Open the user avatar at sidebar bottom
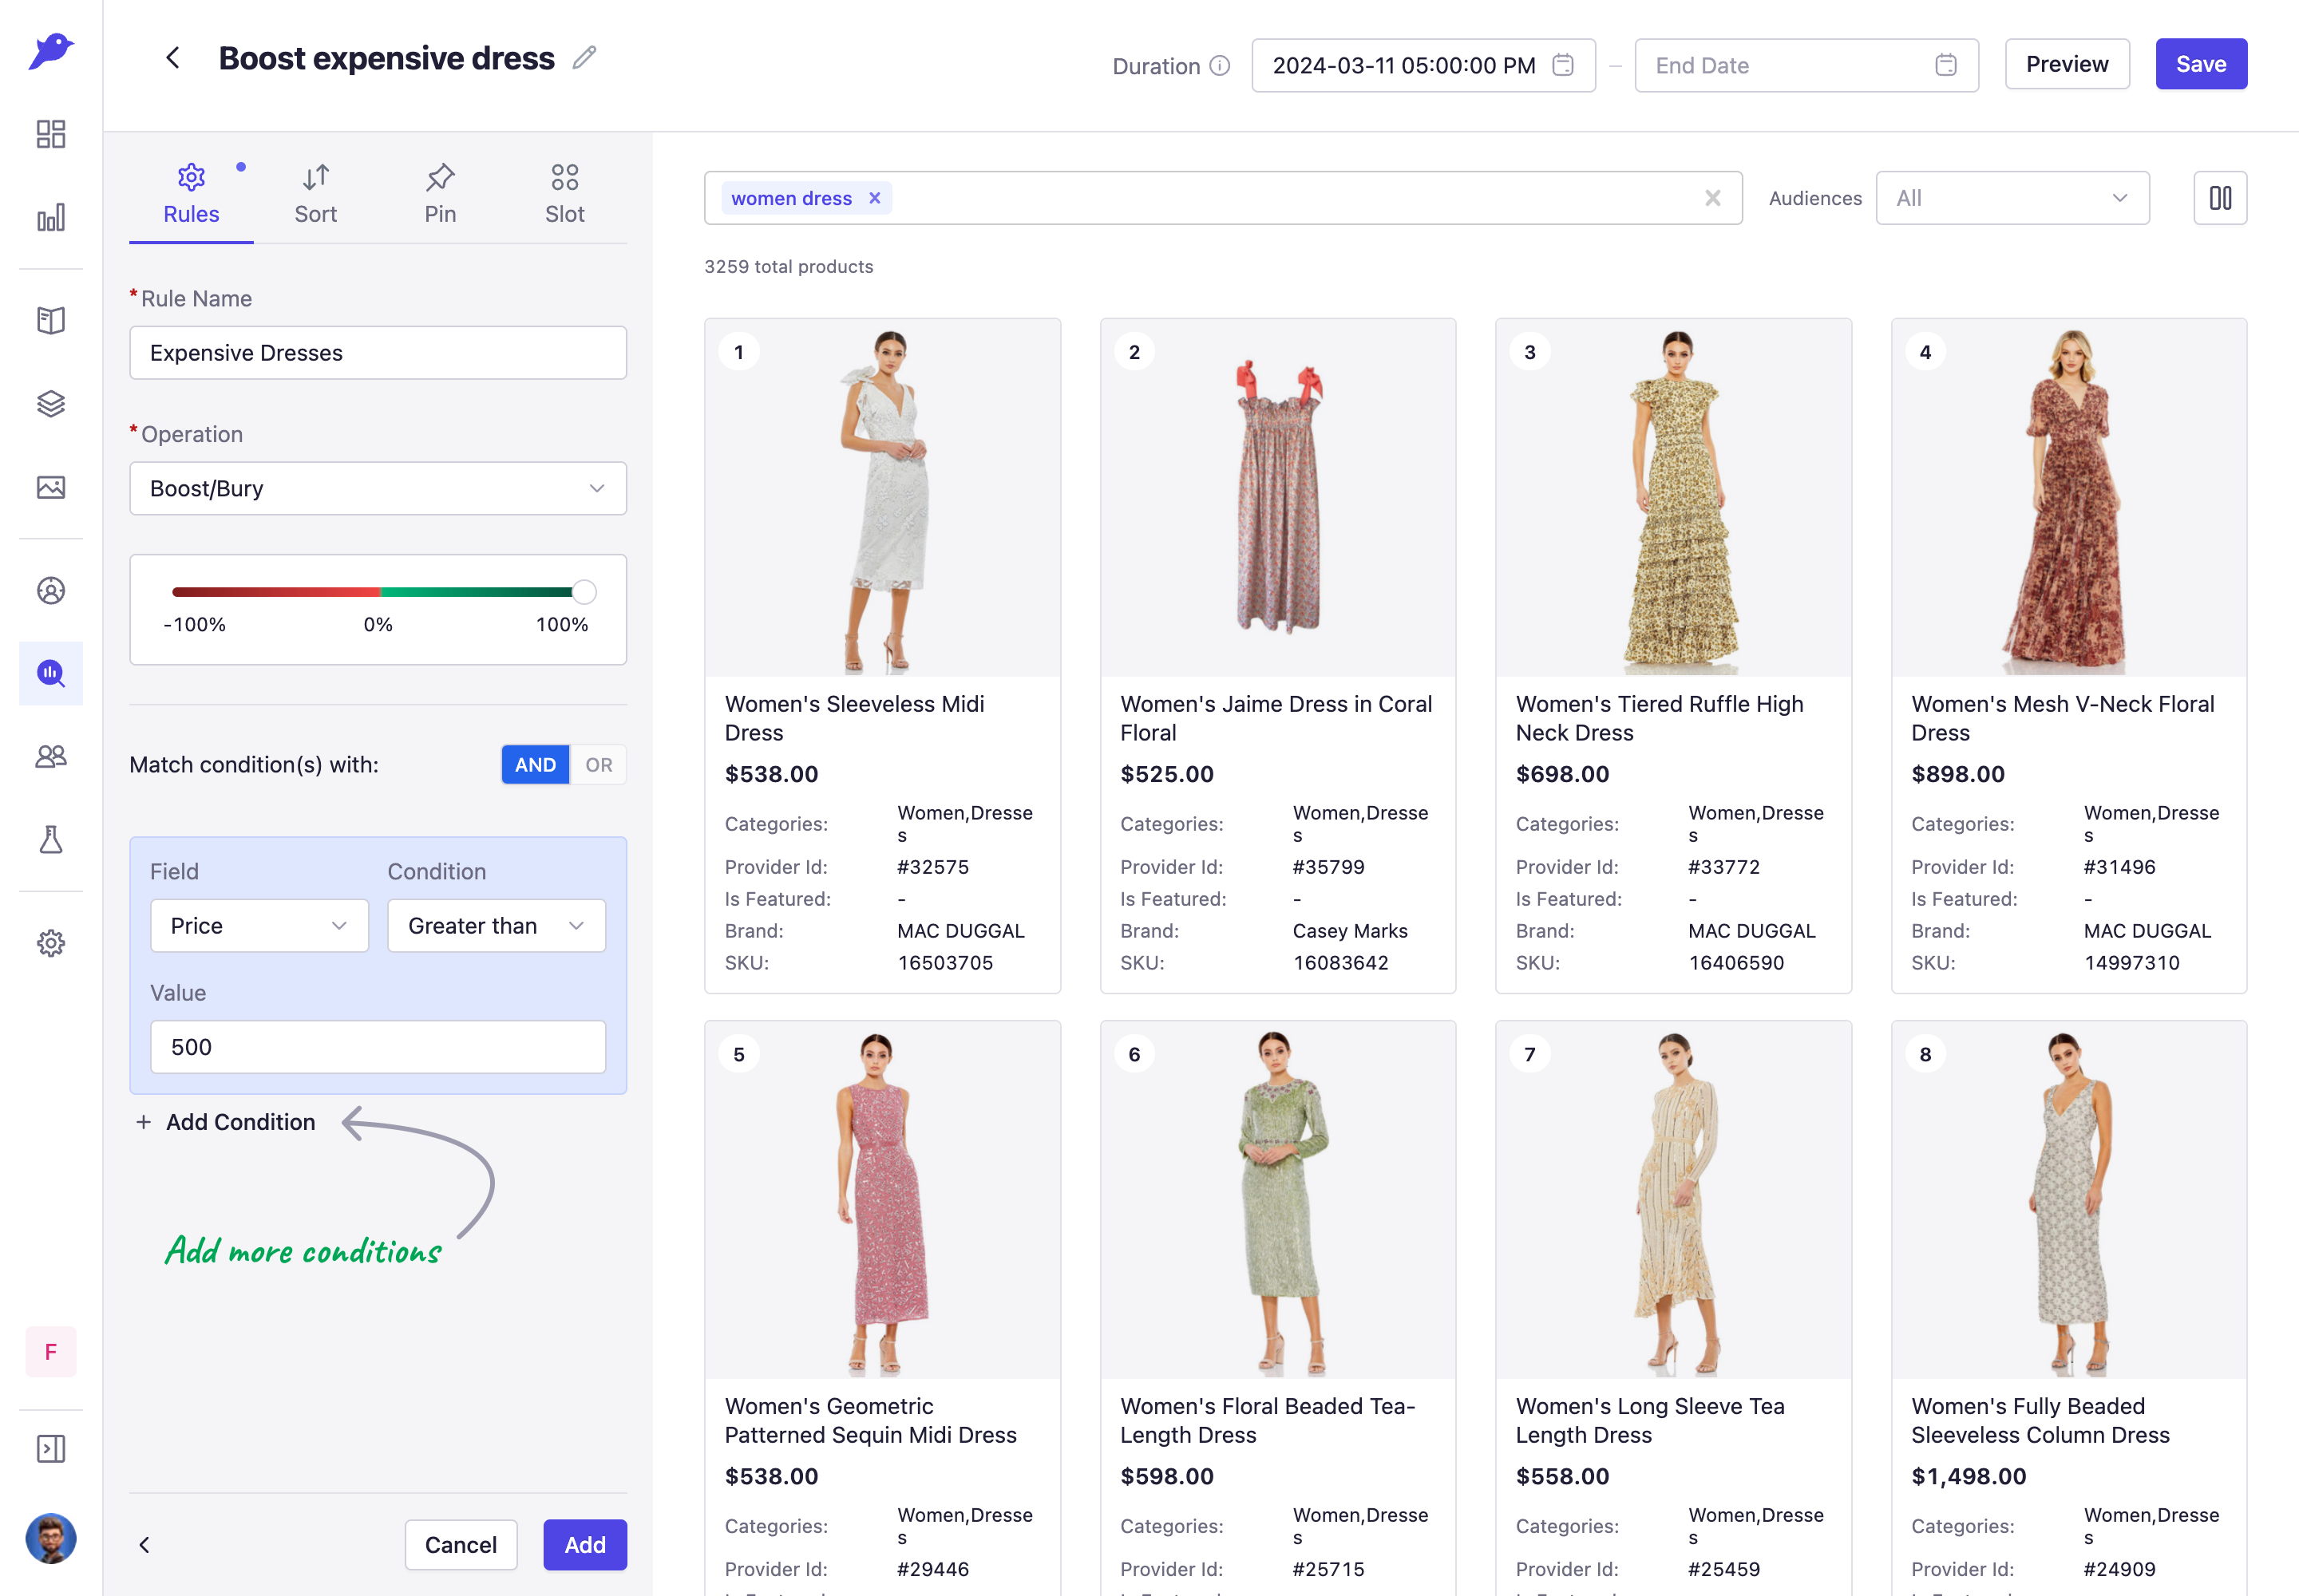Viewport: 2299px width, 1596px height. pyautogui.click(x=51, y=1539)
